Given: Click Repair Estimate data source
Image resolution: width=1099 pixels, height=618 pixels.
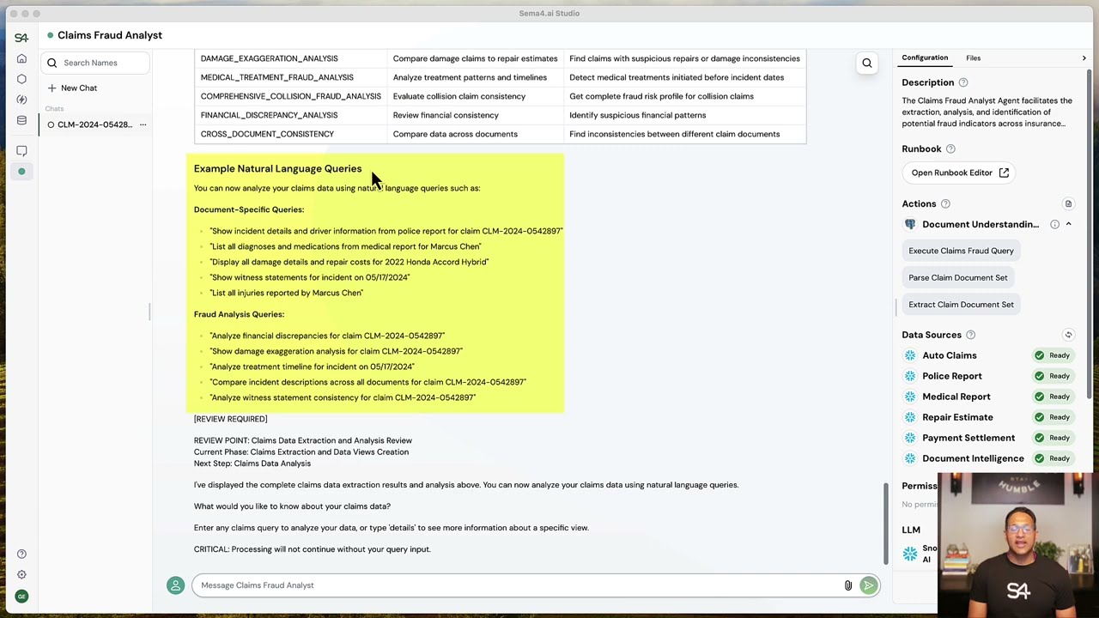Looking at the screenshot, I should tap(957, 417).
